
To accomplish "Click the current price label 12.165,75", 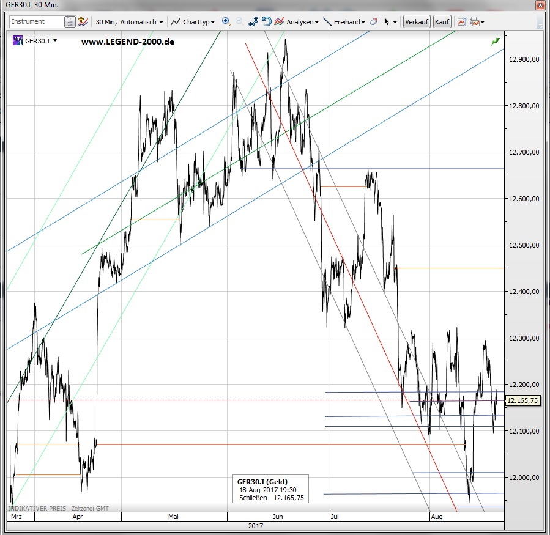I will [522, 400].
